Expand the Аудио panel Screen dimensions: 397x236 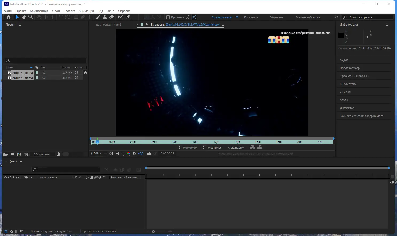point(344,60)
